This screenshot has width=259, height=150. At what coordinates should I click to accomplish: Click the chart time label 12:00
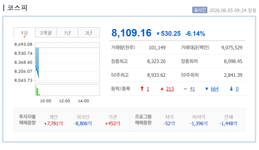pos(65,101)
